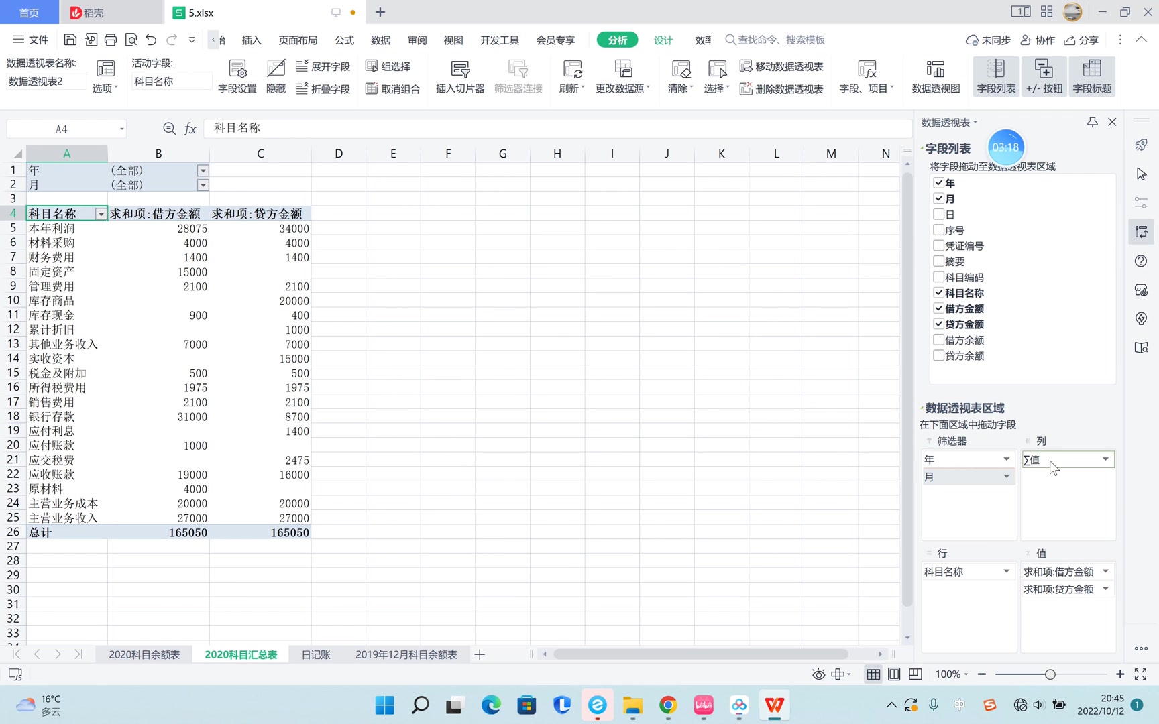This screenshot has width=1159, height=724.
Task: Open File Explorer from taskbar
Action: pyautogui.click(x=632, y=705)
